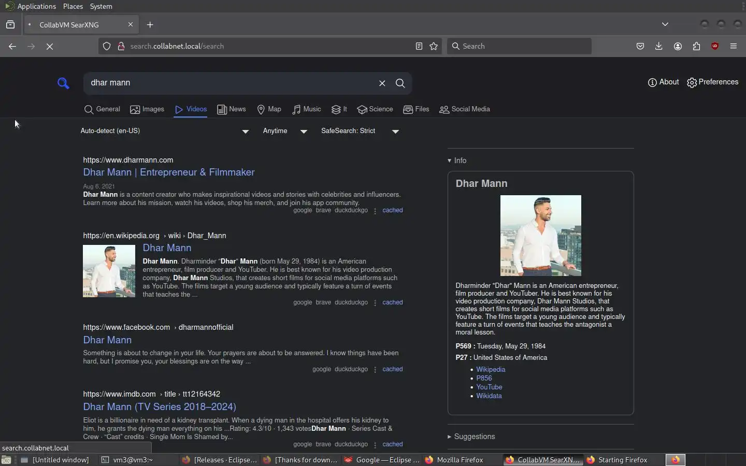Image resolution: width=746 pixels, height=466 pixels.
Task: Open the Anytime time range dropdown
Action: (x=285, y=131)
